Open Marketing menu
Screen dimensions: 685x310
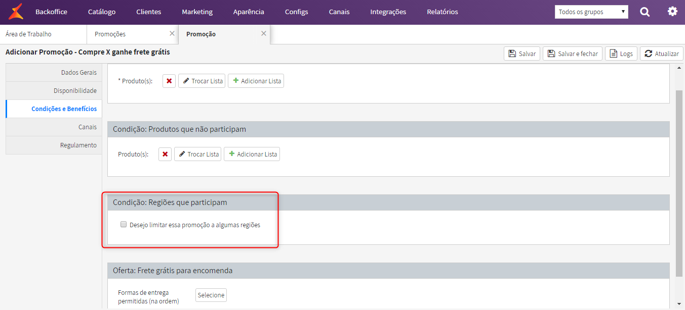pyautogui.click(x=197, y=12)
